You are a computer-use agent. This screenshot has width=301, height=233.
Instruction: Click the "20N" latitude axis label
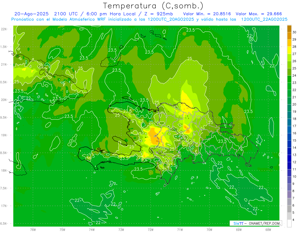click(4, 100)
